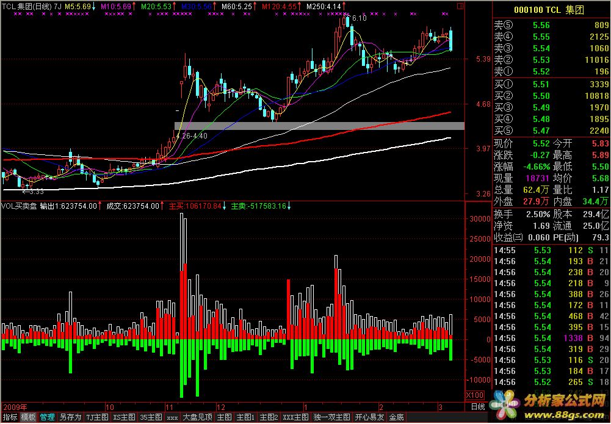The image size is (611, 424).
Task: Click the M250:4.14 moving average label
Action: coord(324,7)
